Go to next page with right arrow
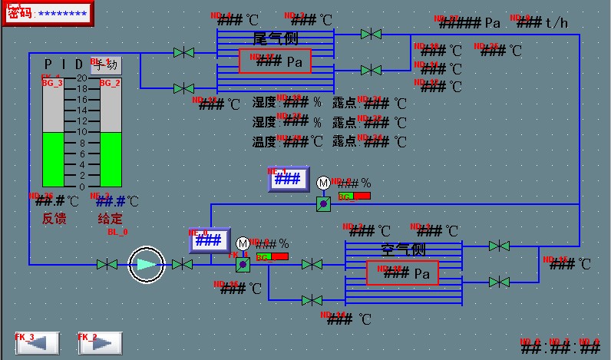 pyautogui.click(x=100, y=343)
